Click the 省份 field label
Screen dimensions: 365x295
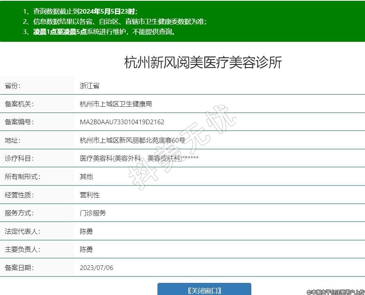[x=13, y=86]
